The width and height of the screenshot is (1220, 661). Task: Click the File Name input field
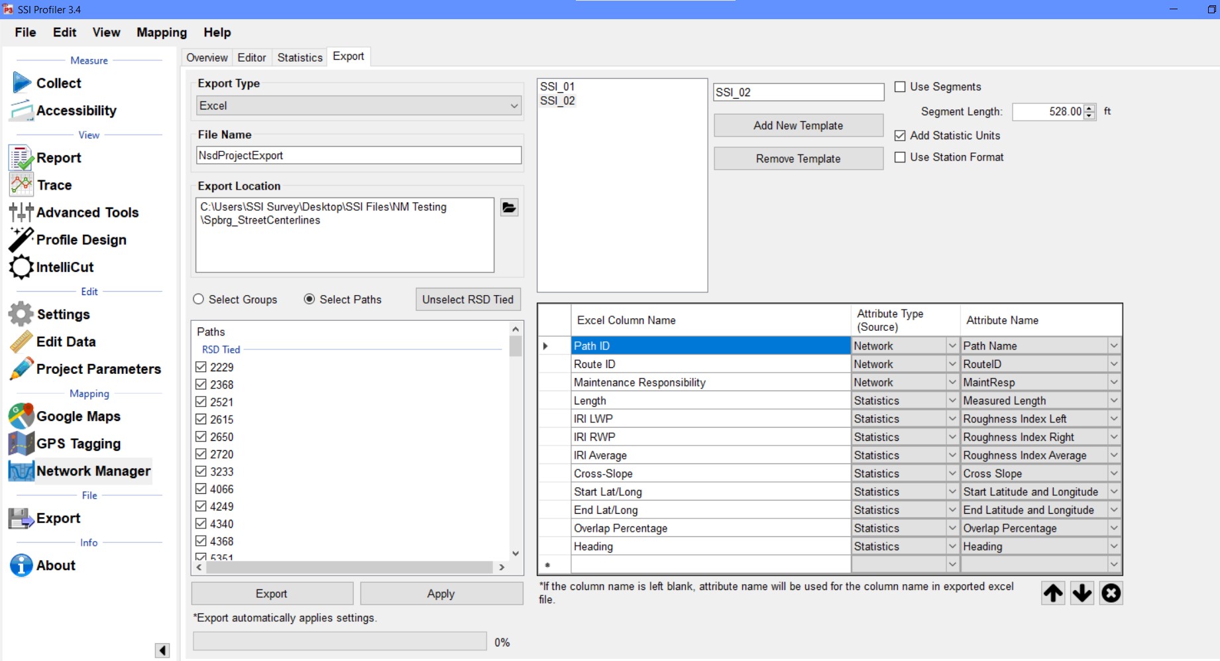coord(359,156)
